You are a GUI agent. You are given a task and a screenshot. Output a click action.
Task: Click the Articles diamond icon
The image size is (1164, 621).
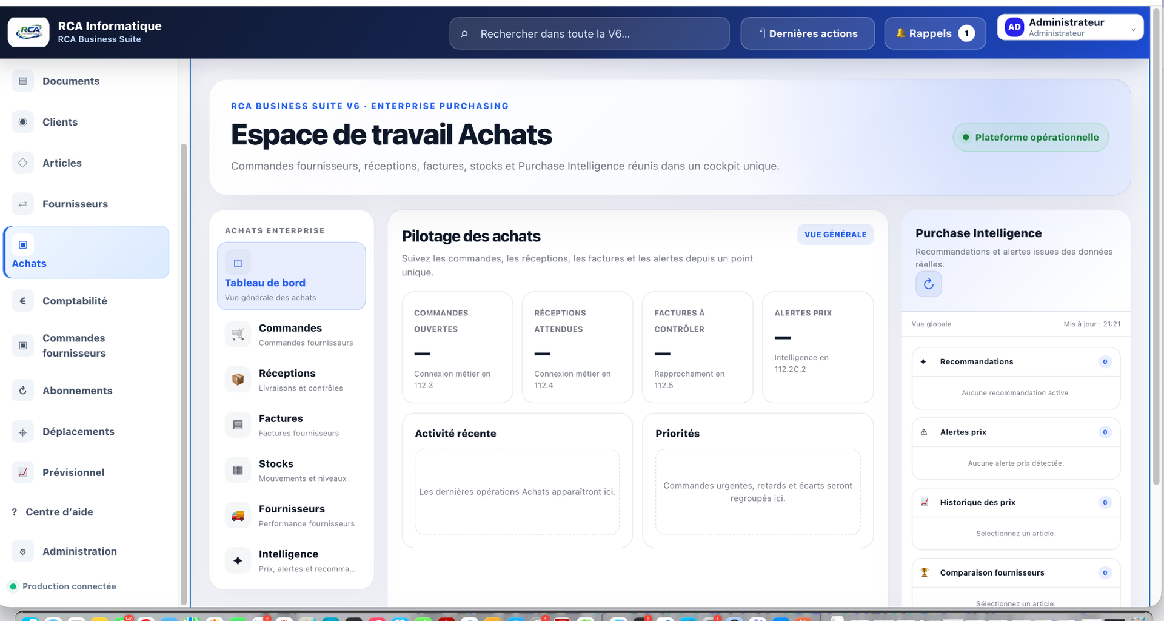(23, 163)
